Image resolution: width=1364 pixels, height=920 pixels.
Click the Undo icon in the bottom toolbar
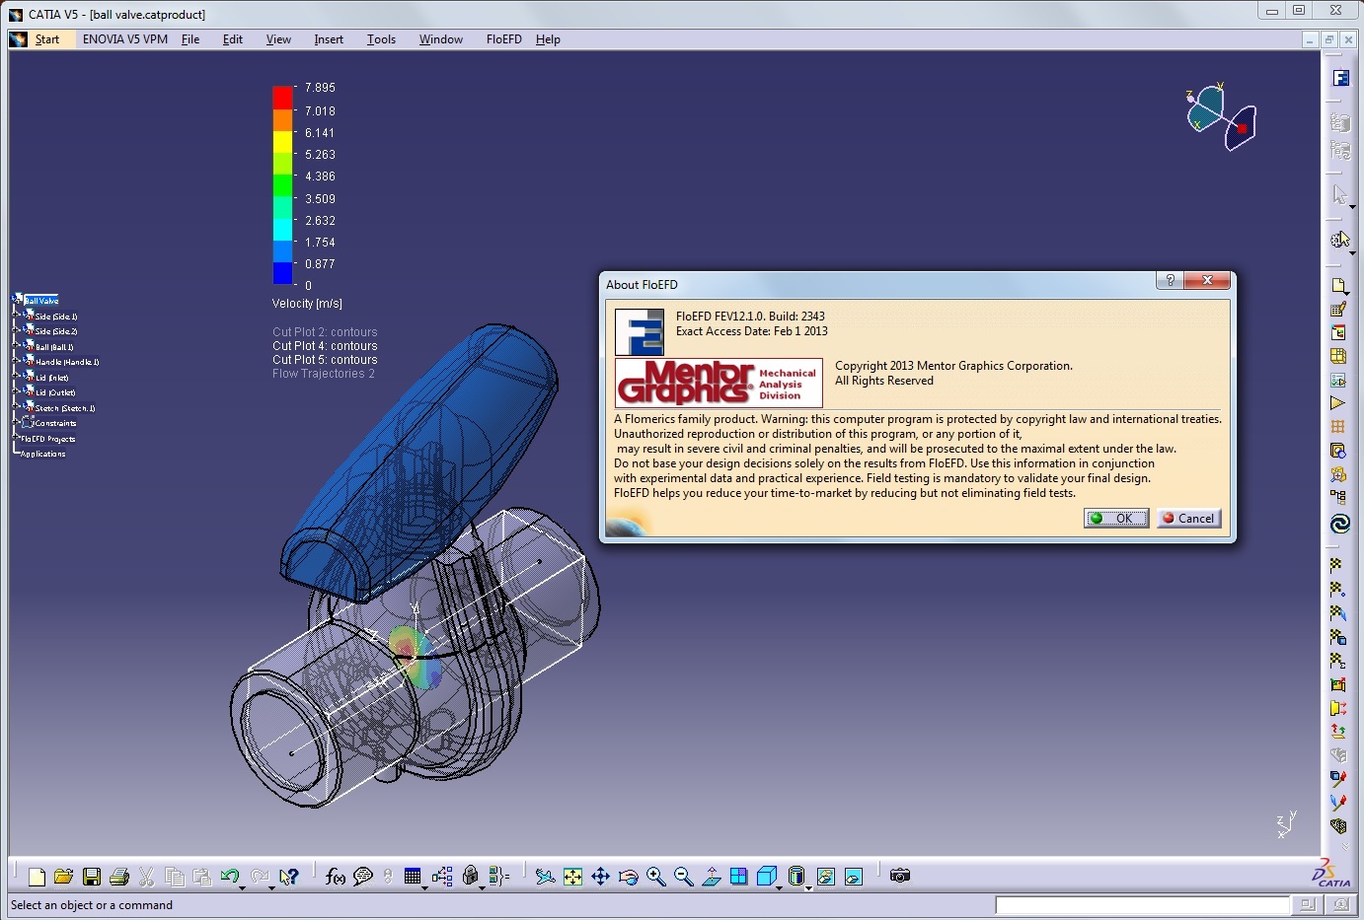[x=230, y=876]
